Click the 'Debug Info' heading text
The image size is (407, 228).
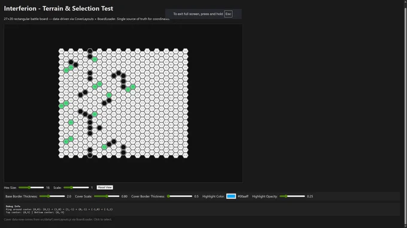13,207
